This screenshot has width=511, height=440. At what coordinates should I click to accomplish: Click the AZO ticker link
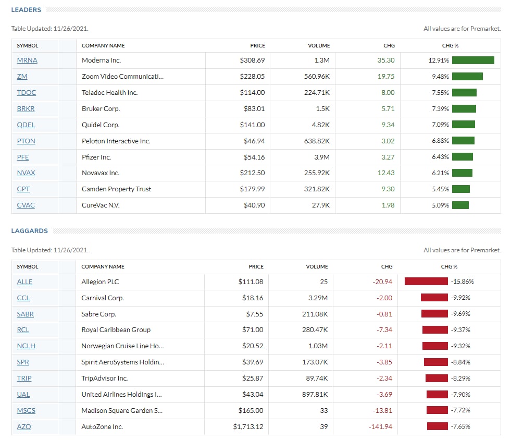point(24,426)
